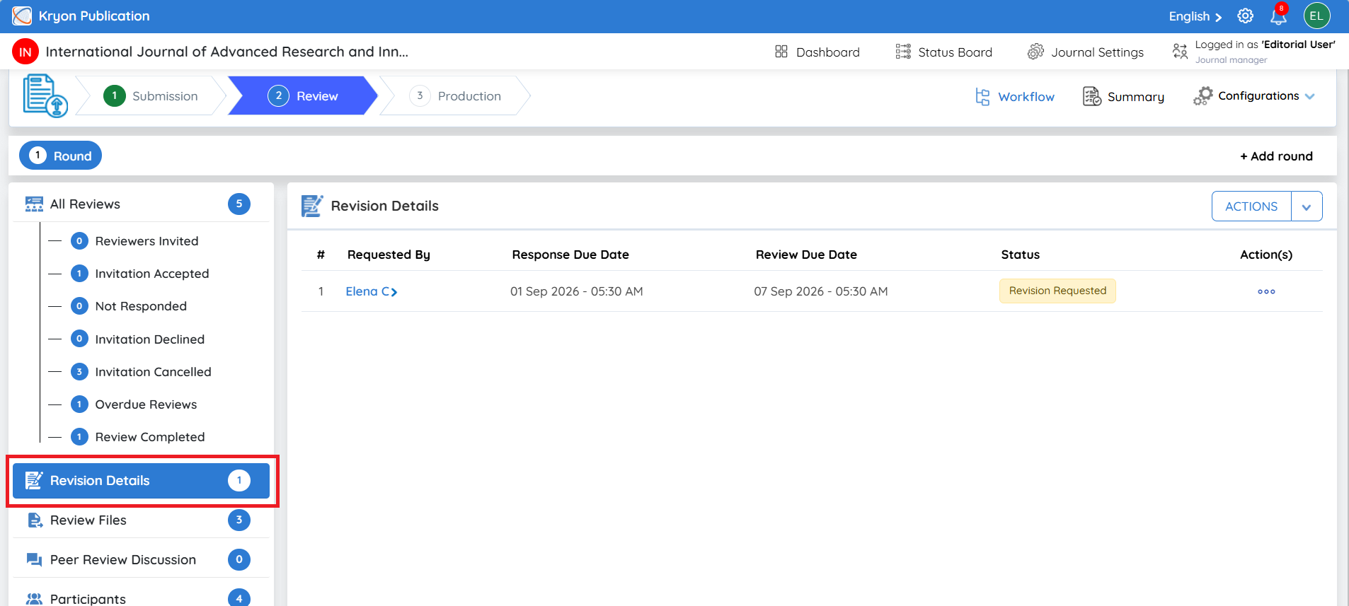
Task: Open the Summary view
Action: click(1123, 96)
